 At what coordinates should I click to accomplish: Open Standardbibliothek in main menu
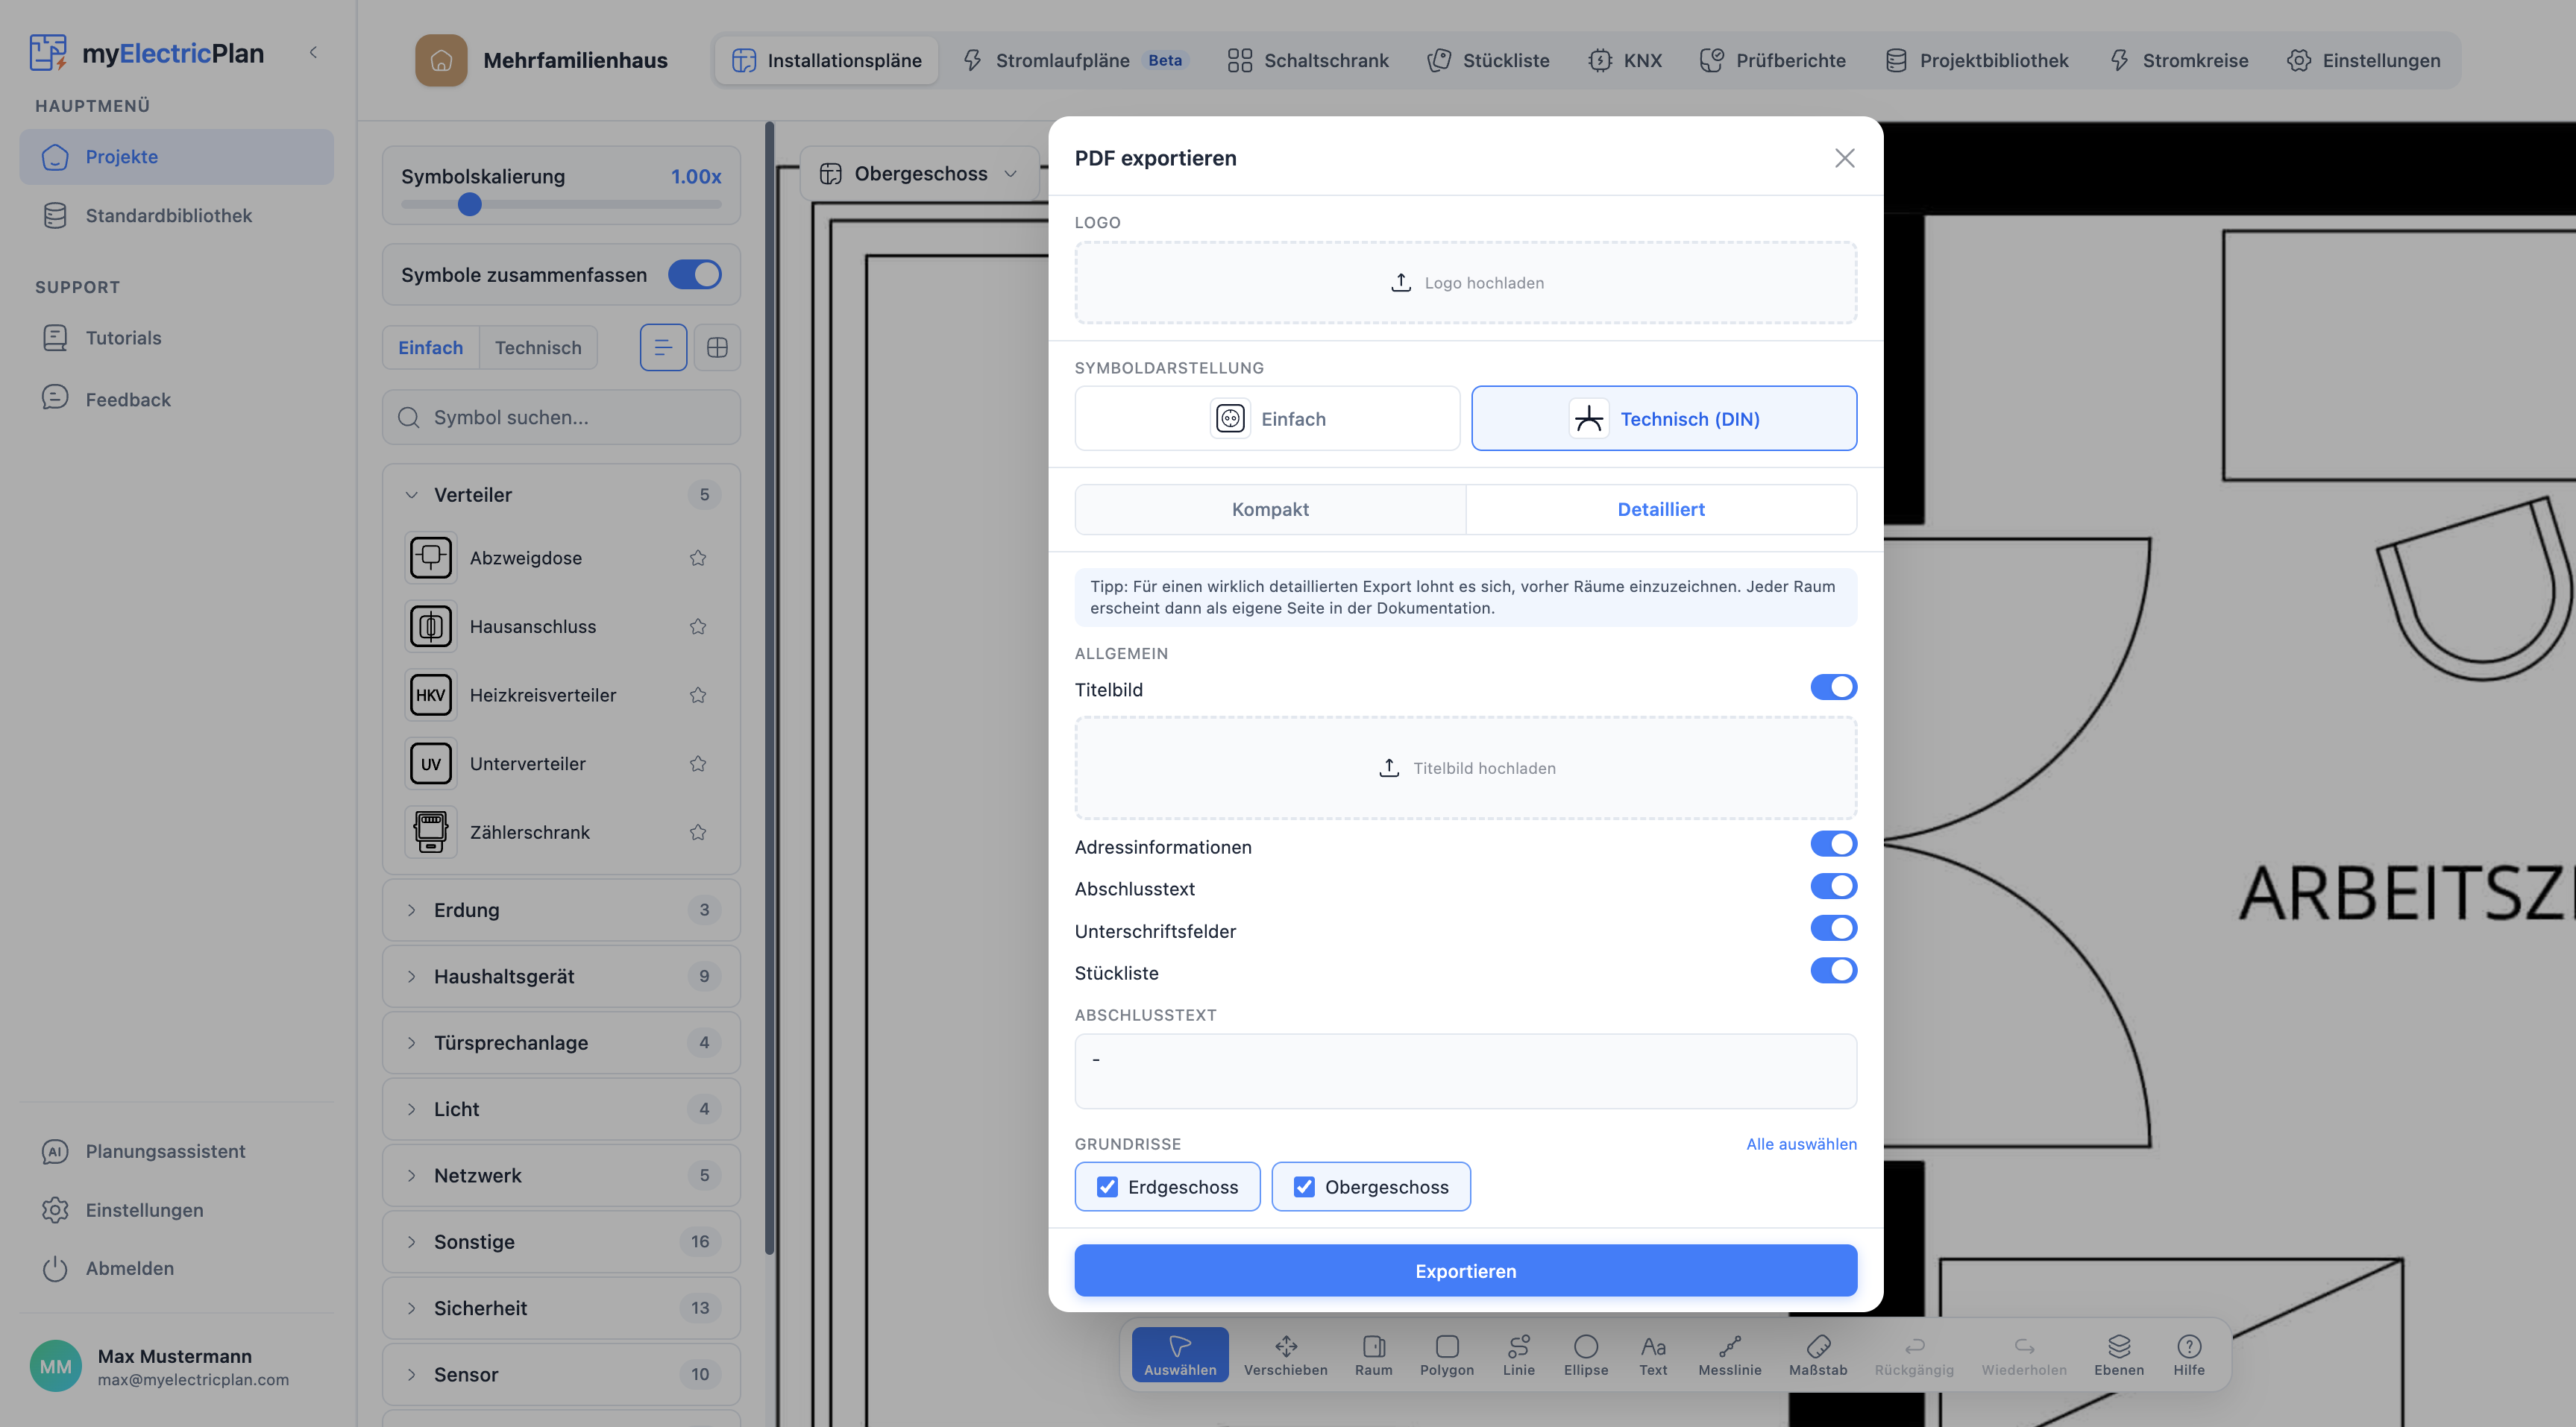pyautogui.click(x=176, y=215)
